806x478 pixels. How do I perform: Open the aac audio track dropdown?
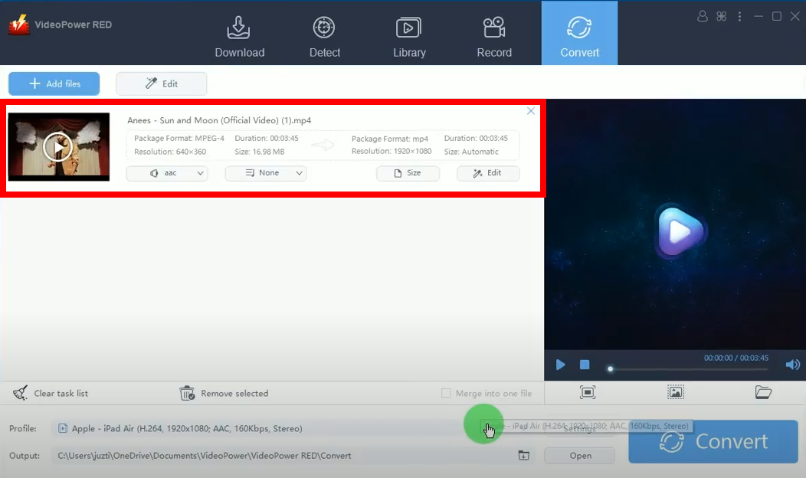(167, 173)
